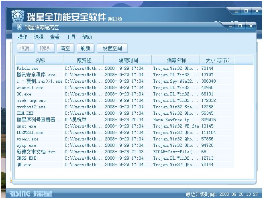The width and height of the screenshot is (263, 199).
Task: Click the Harm.RavFree.tp virus name
Action: pyautogui.click(x=171, y=120)
